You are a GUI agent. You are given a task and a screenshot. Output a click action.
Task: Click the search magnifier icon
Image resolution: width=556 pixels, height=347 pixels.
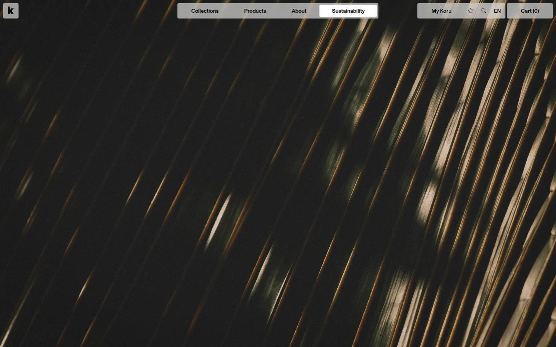coord(484,11)
